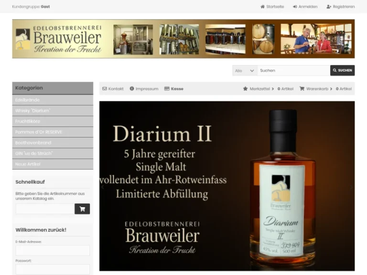Click the star icon beside Merkzettel
This screenshot has width=367, height=275.
click(x=245, y=89)
